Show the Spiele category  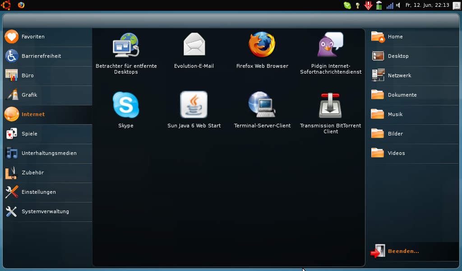(x=29, y=134)
